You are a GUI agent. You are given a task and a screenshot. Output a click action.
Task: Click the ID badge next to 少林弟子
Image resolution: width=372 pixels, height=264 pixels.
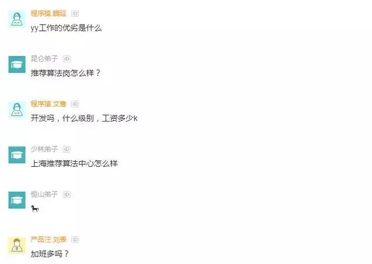[x=67, y=149]
